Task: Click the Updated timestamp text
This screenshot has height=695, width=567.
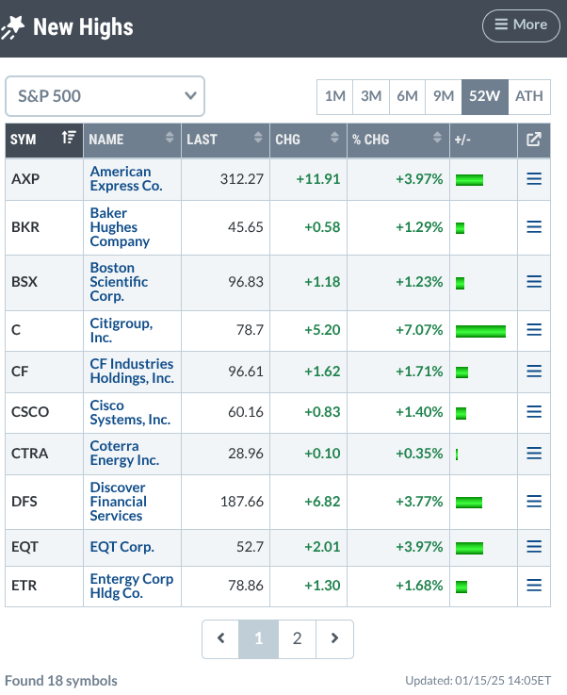Action: coord(478,681)
